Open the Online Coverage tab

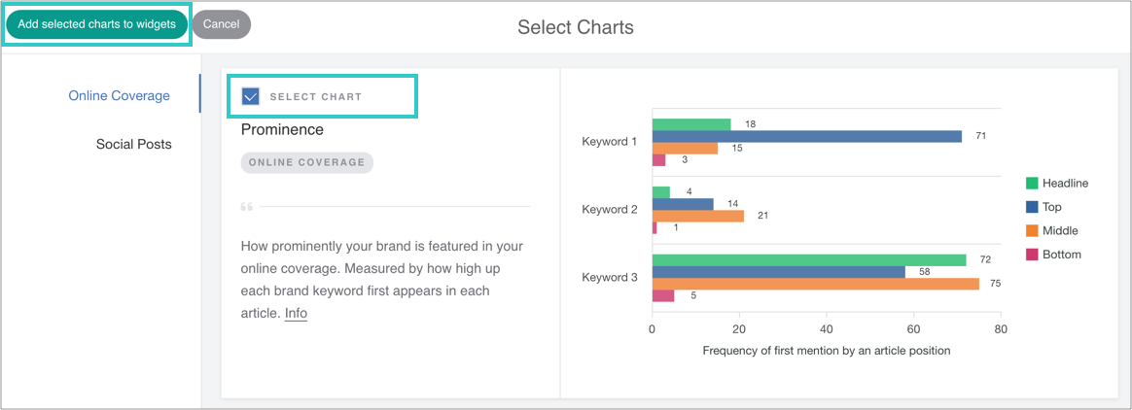coord(119,95)
